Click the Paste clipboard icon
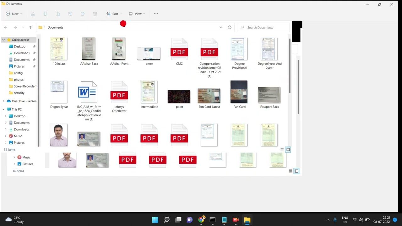402x226 pixels. (57, 14)
